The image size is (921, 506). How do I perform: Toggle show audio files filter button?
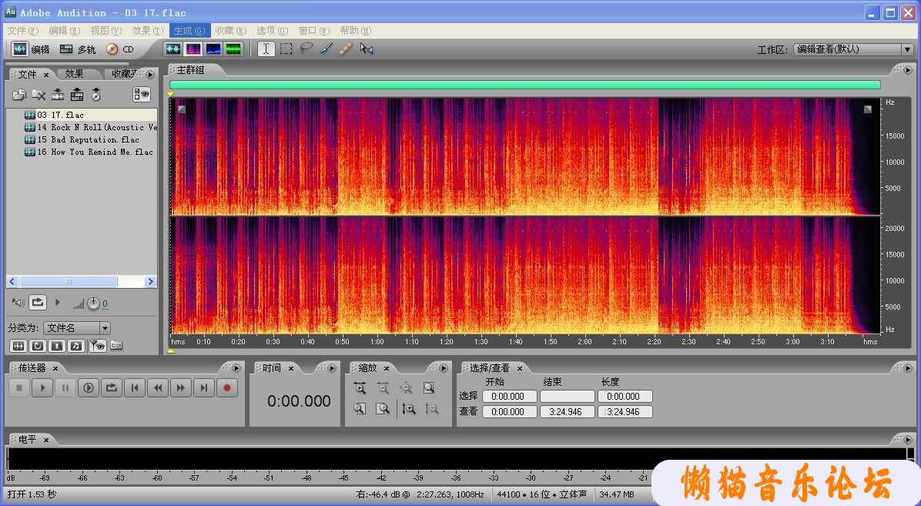[x=18, y=346]
